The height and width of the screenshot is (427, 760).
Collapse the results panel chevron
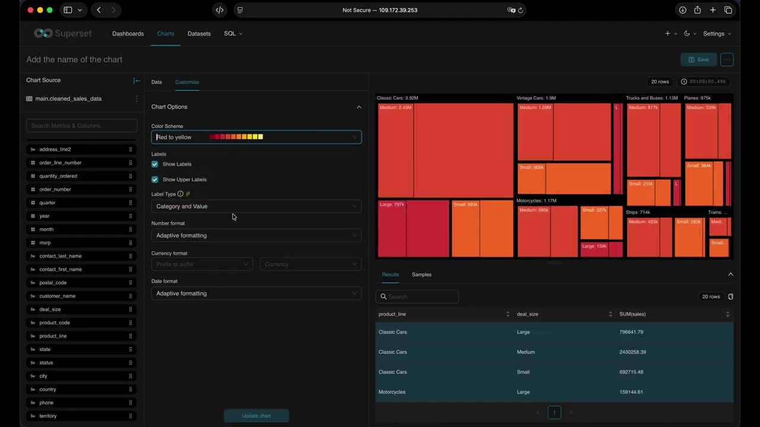tap(730, 275)
